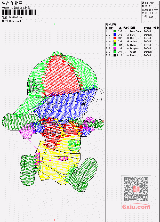The image size is (160, 222).
Task: Click the '停止顺序:' stop sequence heading
Action: (x=112, y=24)
